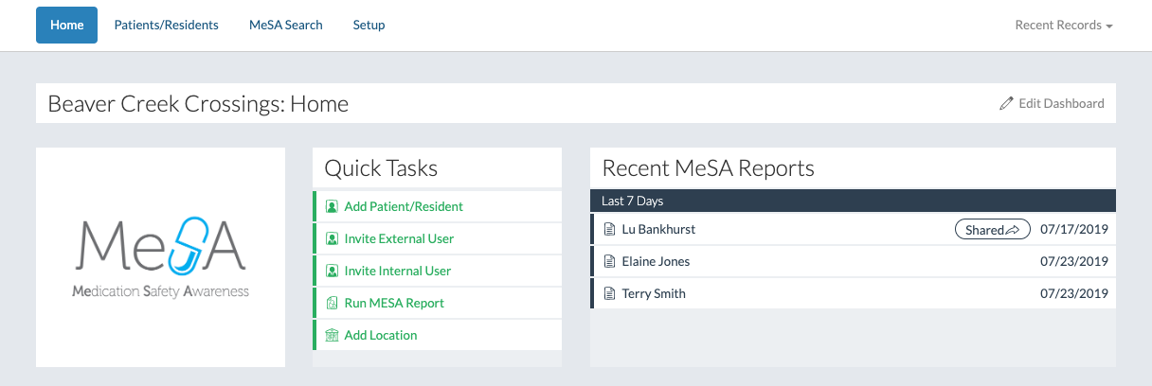Click the Recent MeSA Reports heading
This screenshot has width=1152, height=386.
709,168
